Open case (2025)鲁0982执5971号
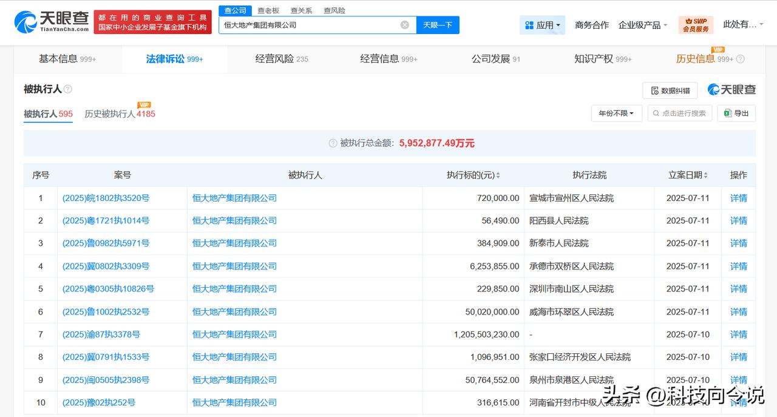Viewport: 777px width, 417px height. (x=106, y=243)
